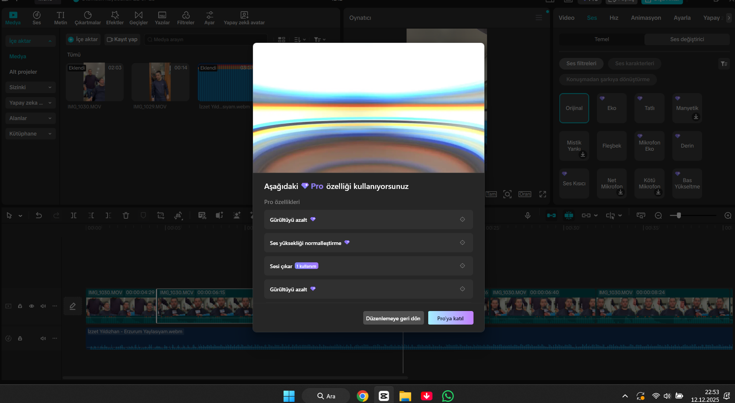Click the focus frame icon in the player
Screen dimensions: 735x403
(507, 194)
